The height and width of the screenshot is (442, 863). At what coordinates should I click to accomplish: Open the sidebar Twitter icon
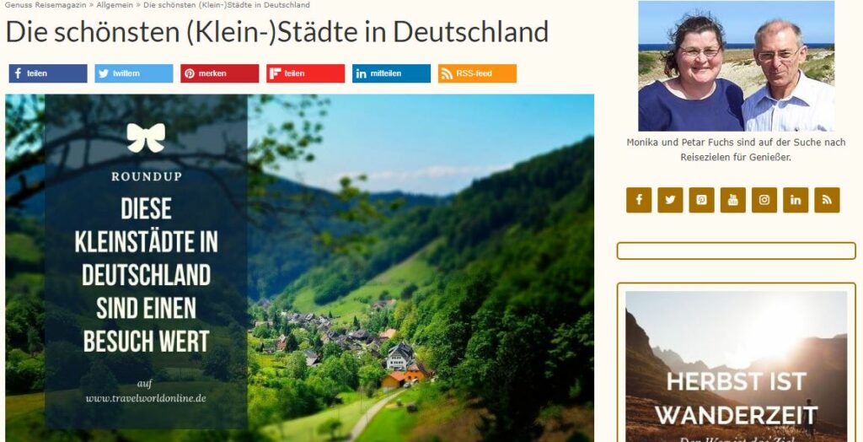pos(670,200)
